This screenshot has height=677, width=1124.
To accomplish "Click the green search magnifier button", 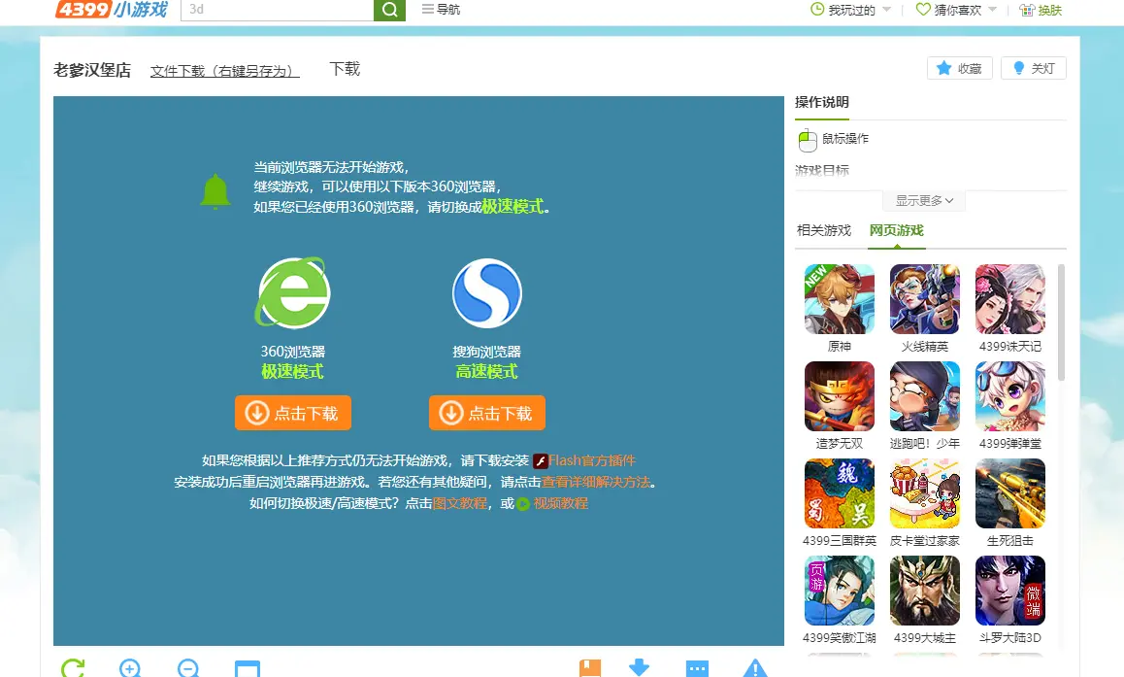I will point(389,10).
